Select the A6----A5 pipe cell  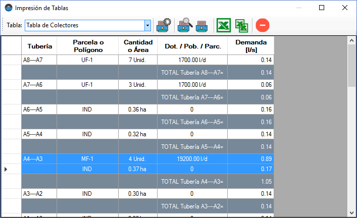coord(39,110)
